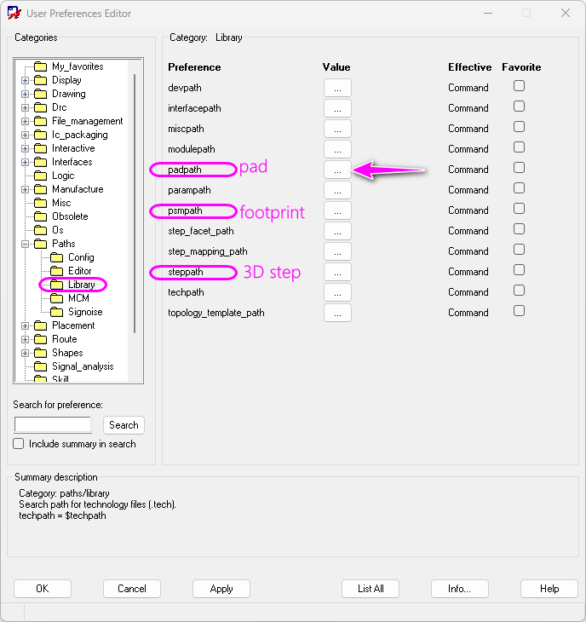Expand the Display category node
This screenshot has width=586, height=622.
pos(25,81)
